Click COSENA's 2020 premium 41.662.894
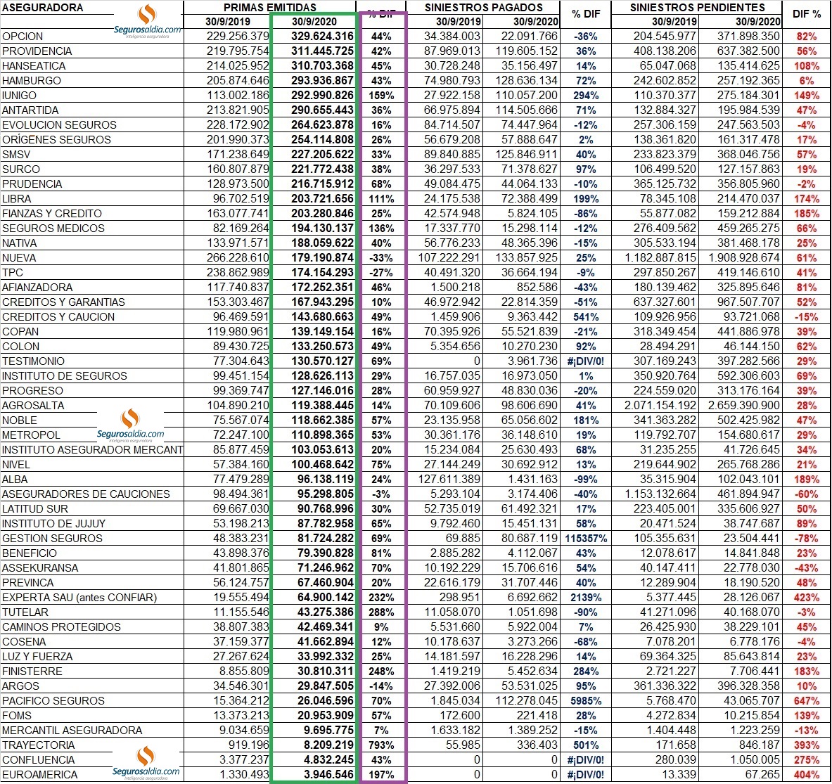Viewport: 832px width, 784px height. pos(326,642)
